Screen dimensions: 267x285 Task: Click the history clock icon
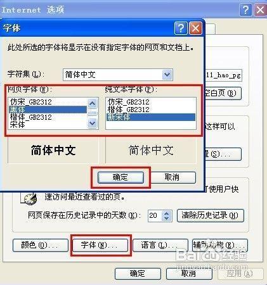30,198
